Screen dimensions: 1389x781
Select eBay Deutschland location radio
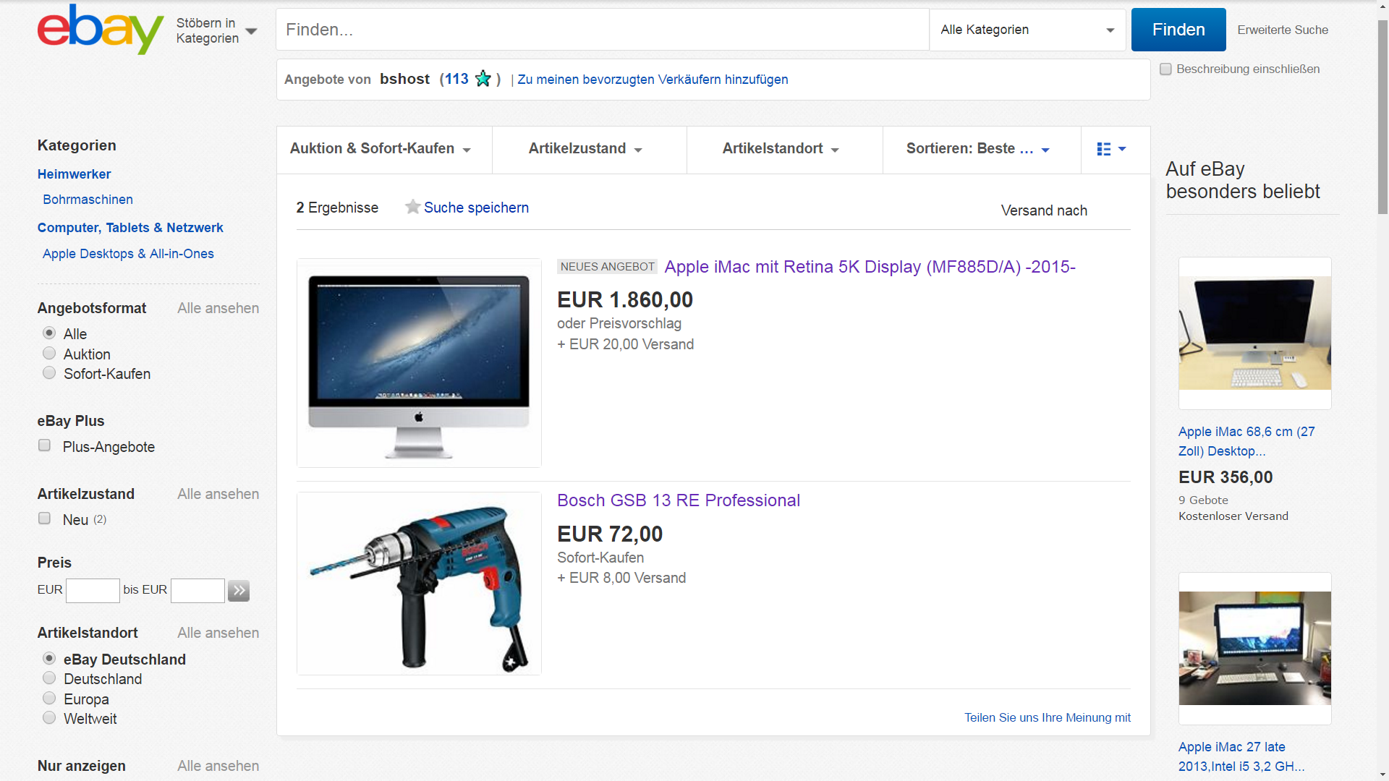pos(49,659)
